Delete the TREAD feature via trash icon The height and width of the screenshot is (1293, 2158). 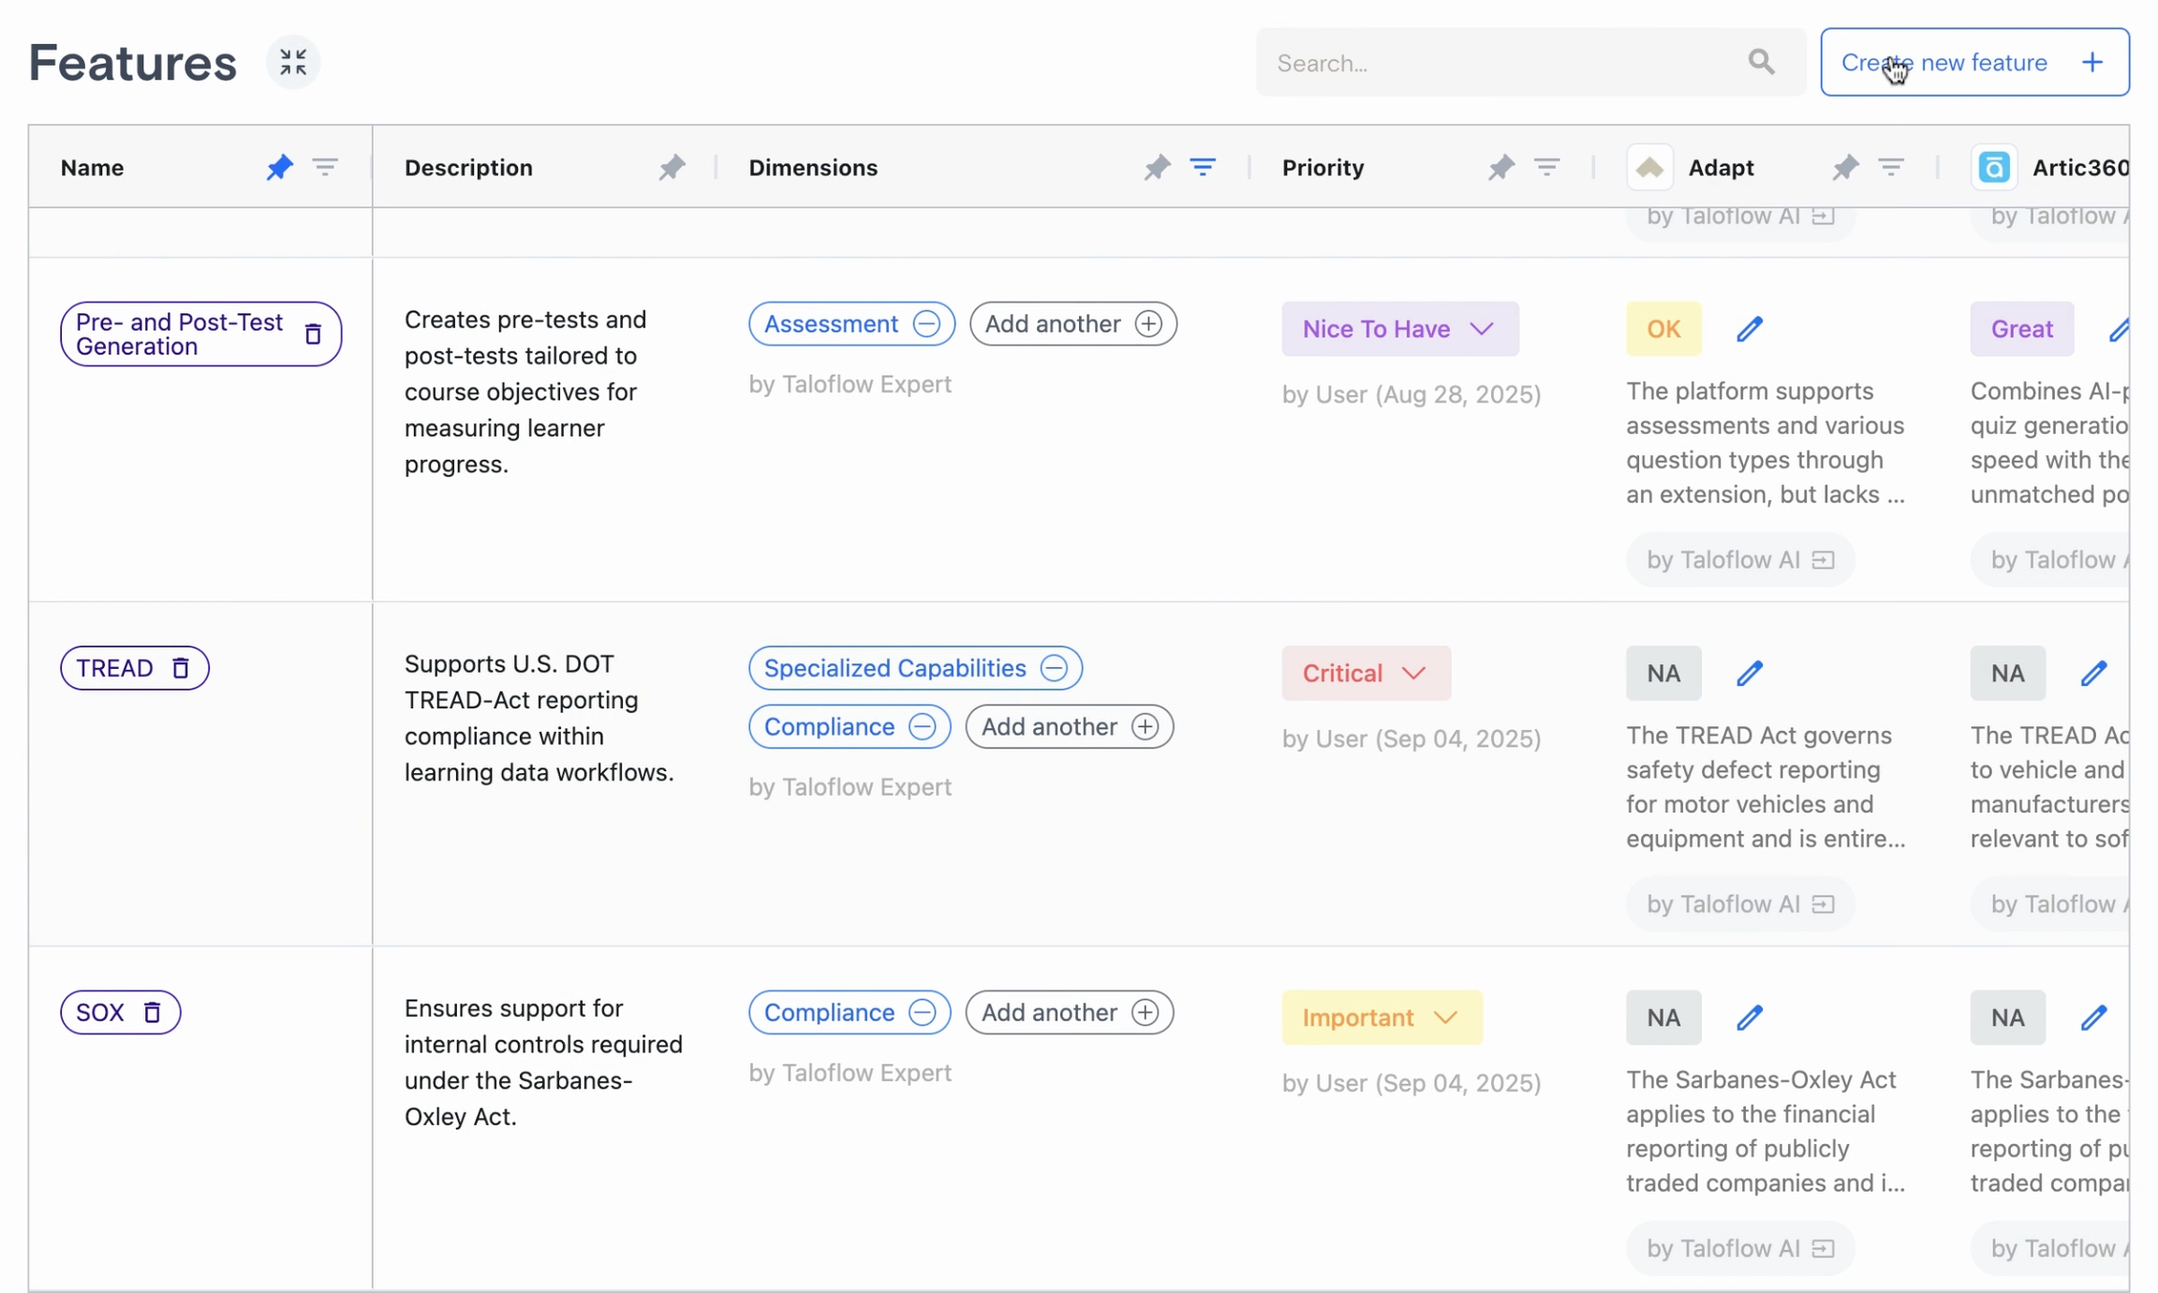[x=181, y=668]
